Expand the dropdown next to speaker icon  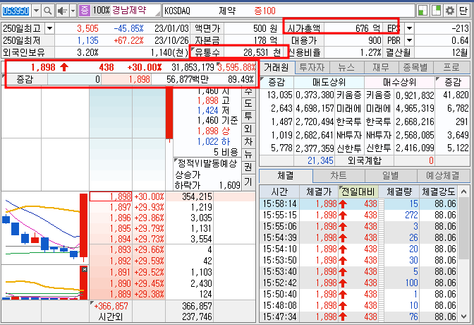[x=73, y=11]
